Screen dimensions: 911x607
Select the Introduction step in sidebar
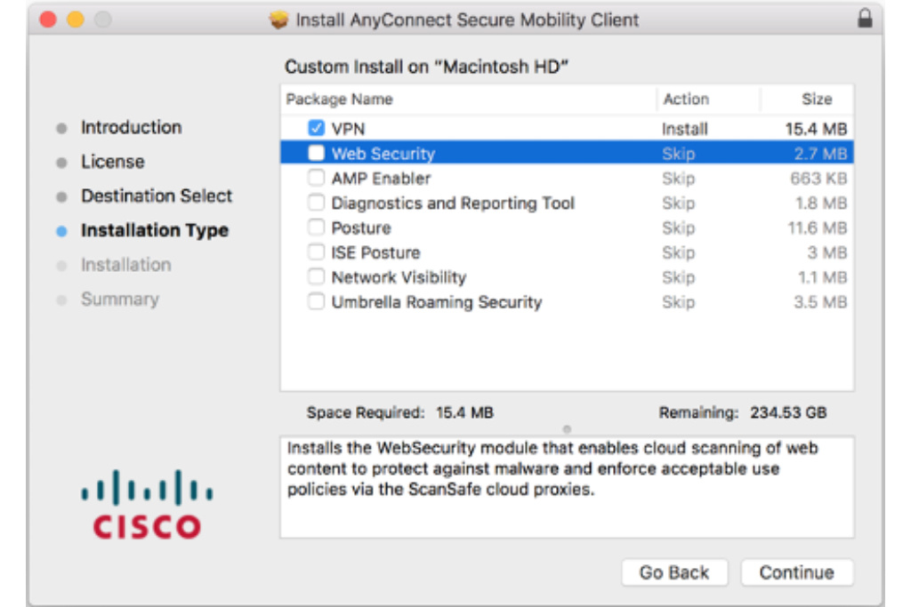point(131,127)
